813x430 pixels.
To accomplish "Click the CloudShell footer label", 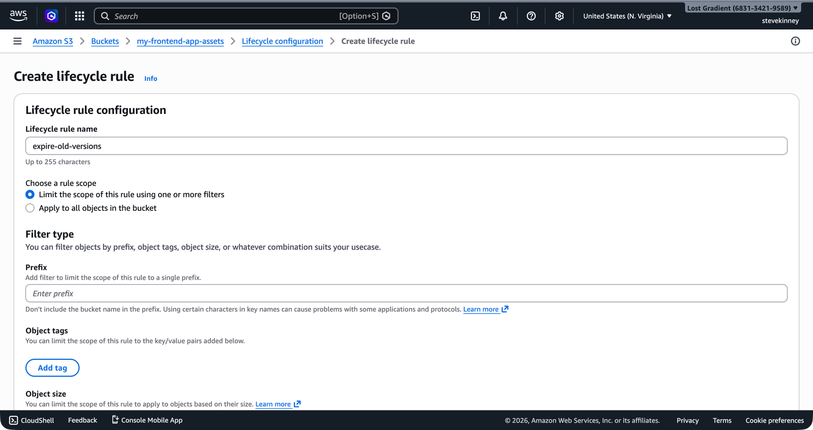I will [x=38, y=420].
